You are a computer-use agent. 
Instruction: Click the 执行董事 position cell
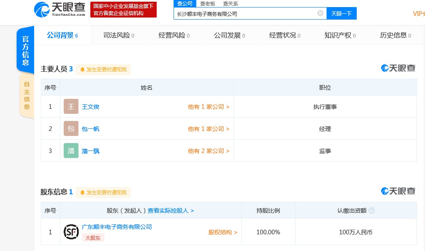click(325, 107)
